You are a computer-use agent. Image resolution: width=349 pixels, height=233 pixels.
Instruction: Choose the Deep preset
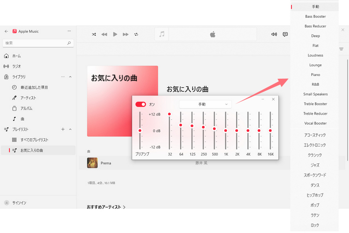(x=315, y=36)
